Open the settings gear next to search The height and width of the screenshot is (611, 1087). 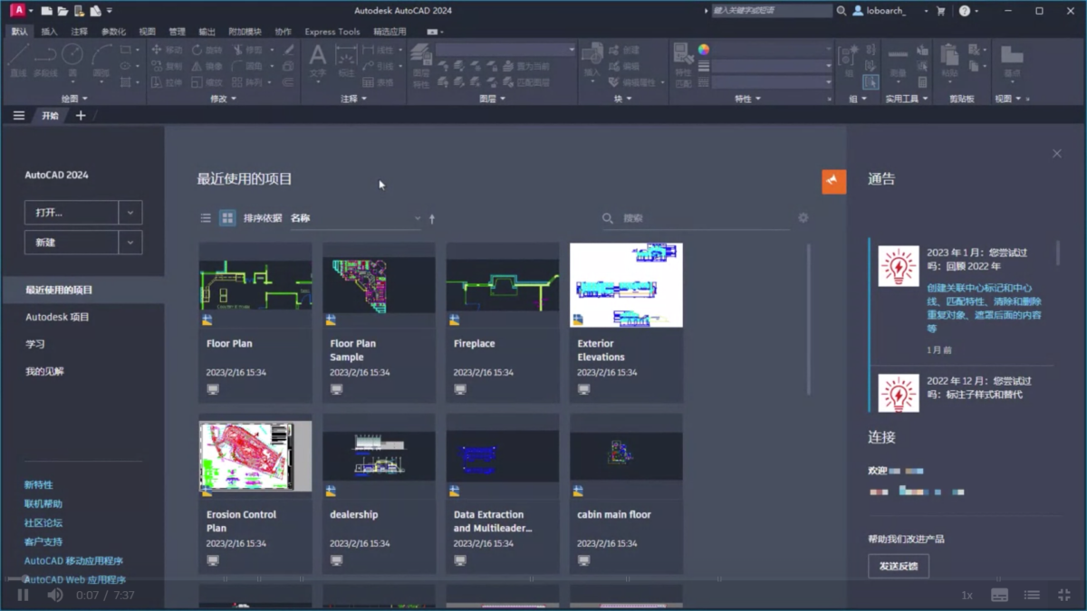pyautogui.click(x=803, y=218)
